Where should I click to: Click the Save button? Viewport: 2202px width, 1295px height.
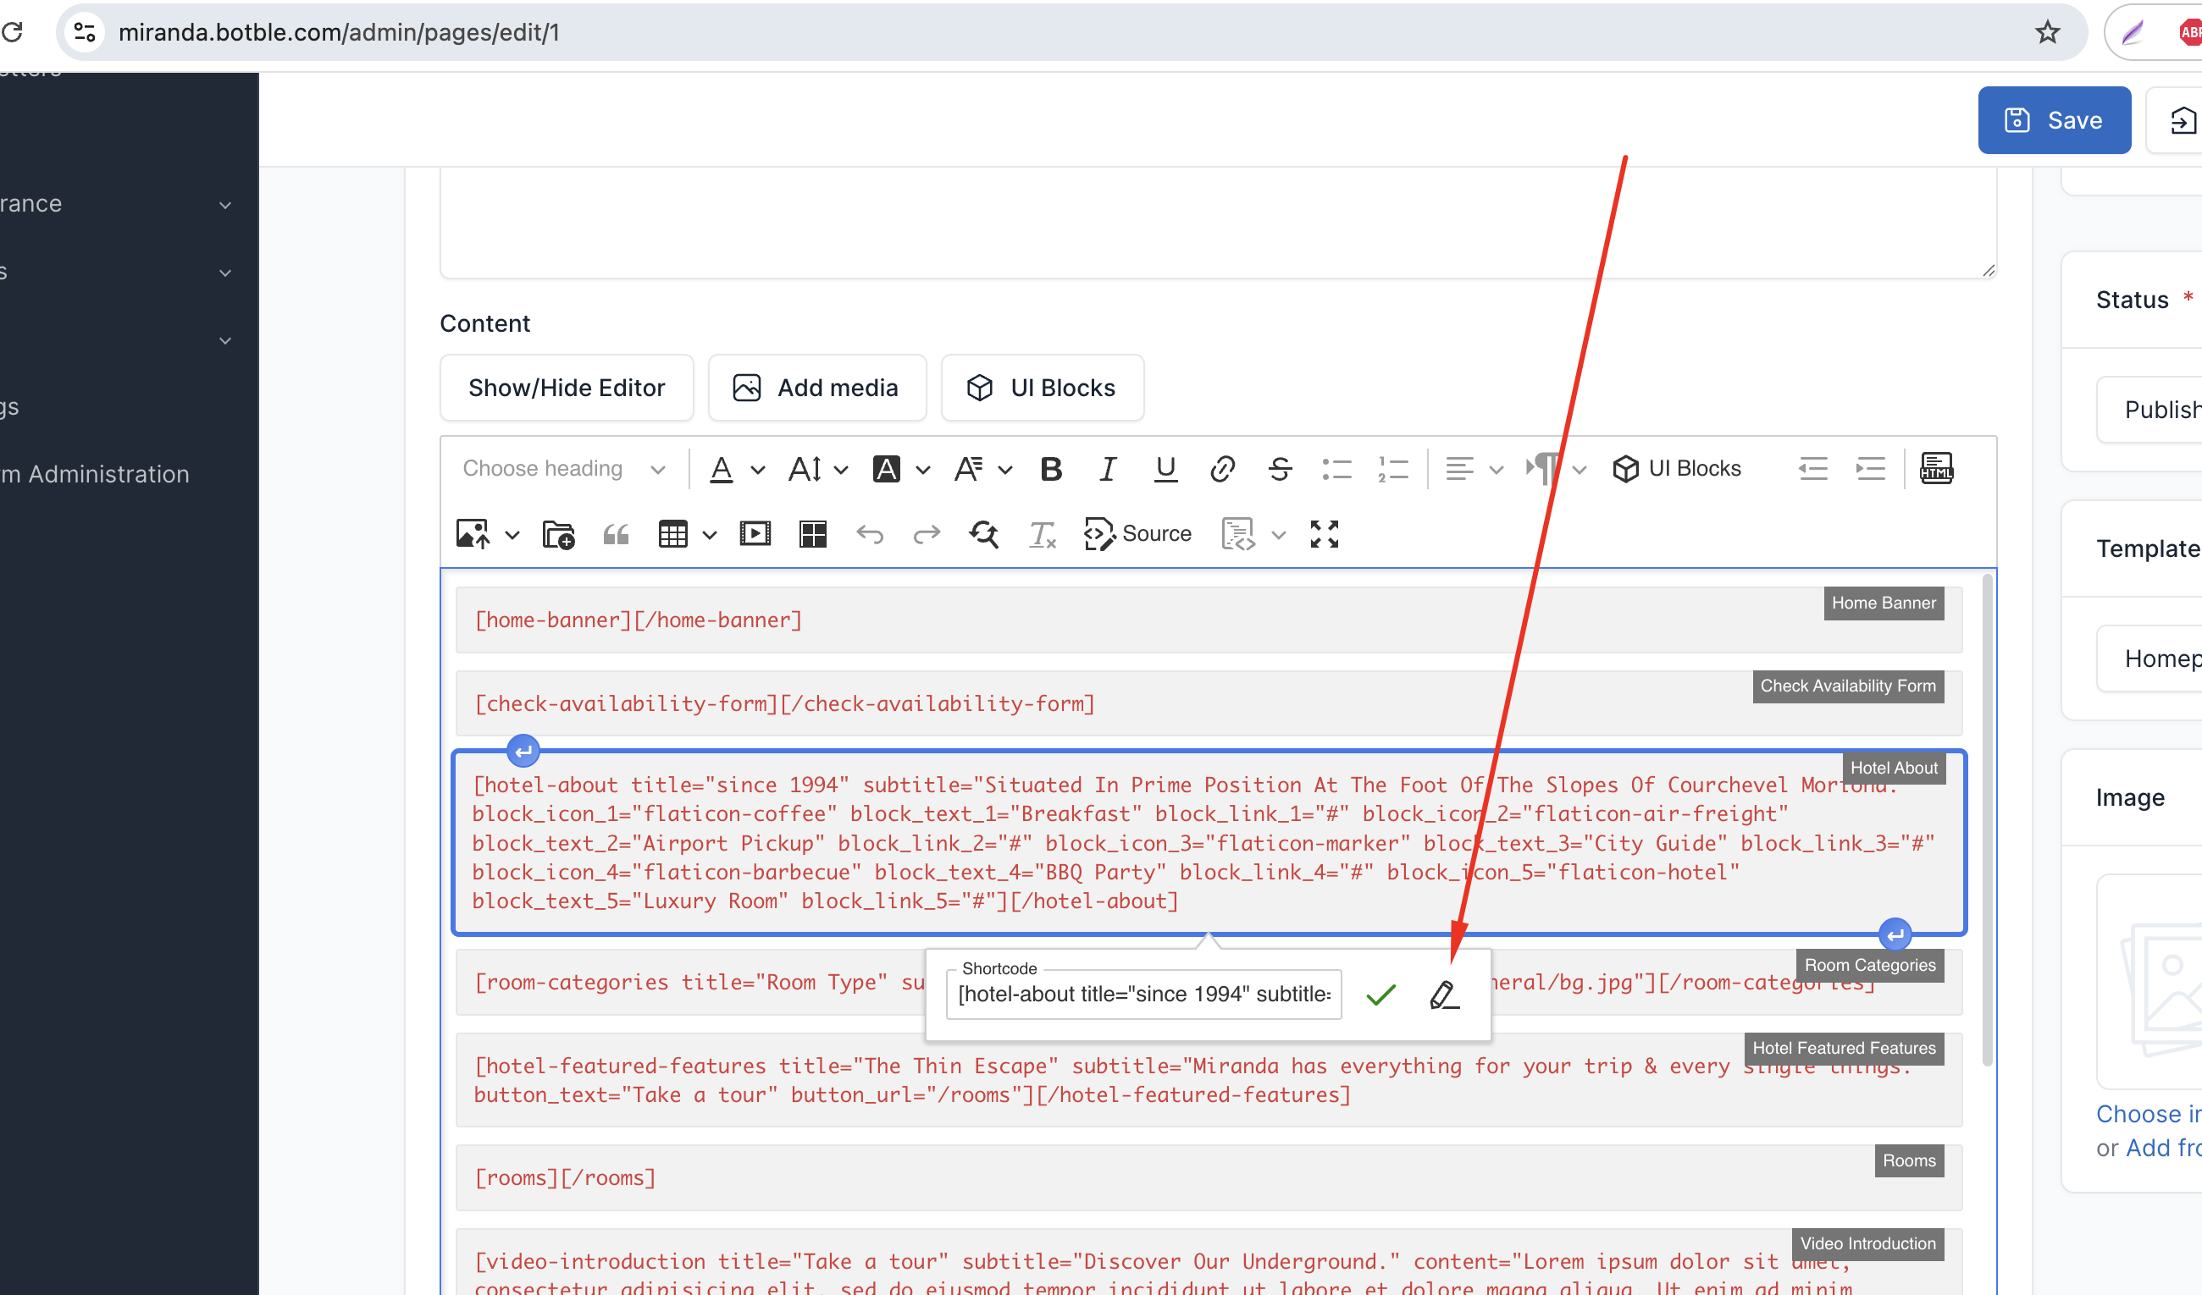pos(2054,119)
